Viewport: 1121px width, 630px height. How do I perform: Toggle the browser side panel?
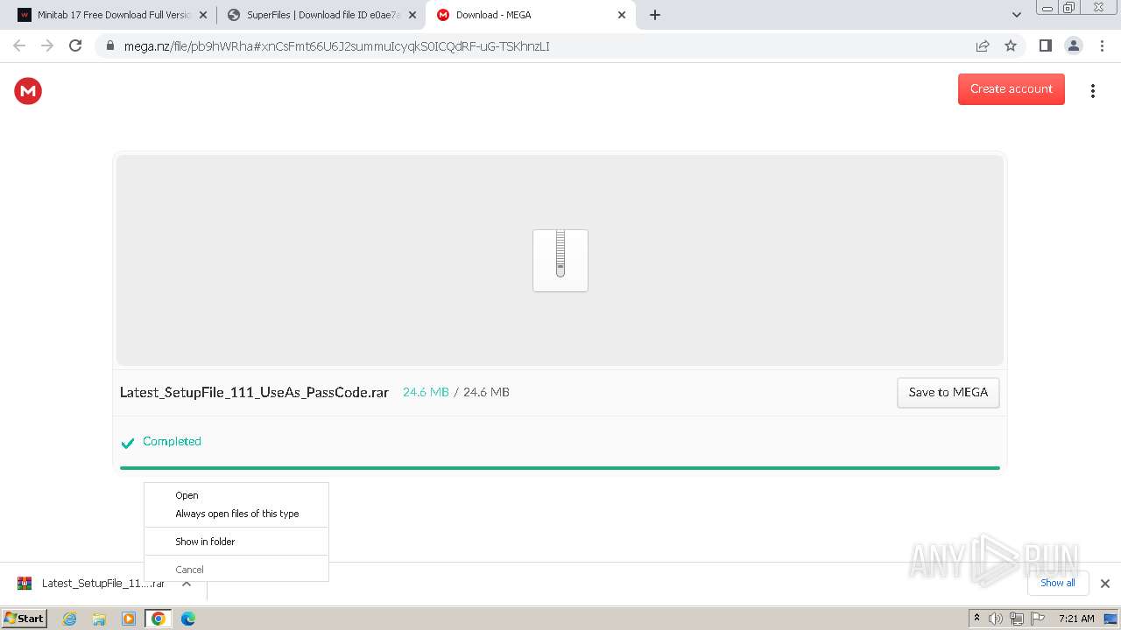tap(1045, 45)
